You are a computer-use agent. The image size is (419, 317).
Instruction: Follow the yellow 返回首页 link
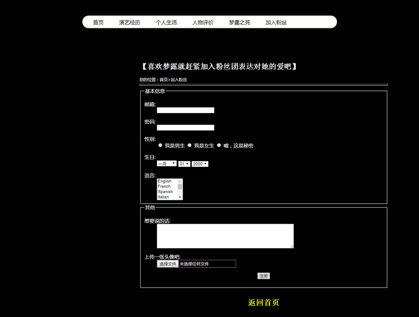(x=264, y=303)
